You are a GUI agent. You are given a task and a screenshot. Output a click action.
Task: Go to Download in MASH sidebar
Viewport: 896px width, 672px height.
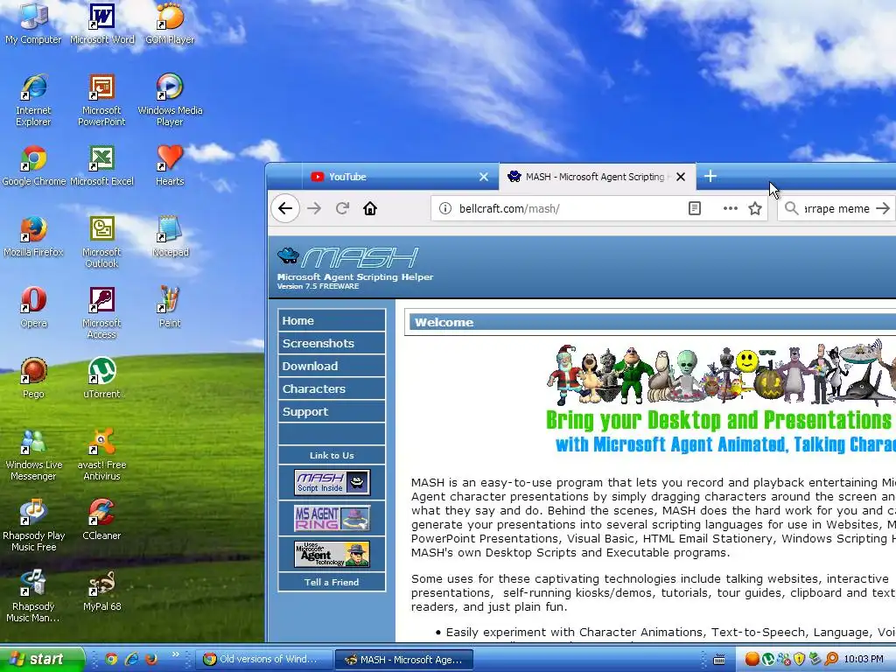(x=332, y=367)
